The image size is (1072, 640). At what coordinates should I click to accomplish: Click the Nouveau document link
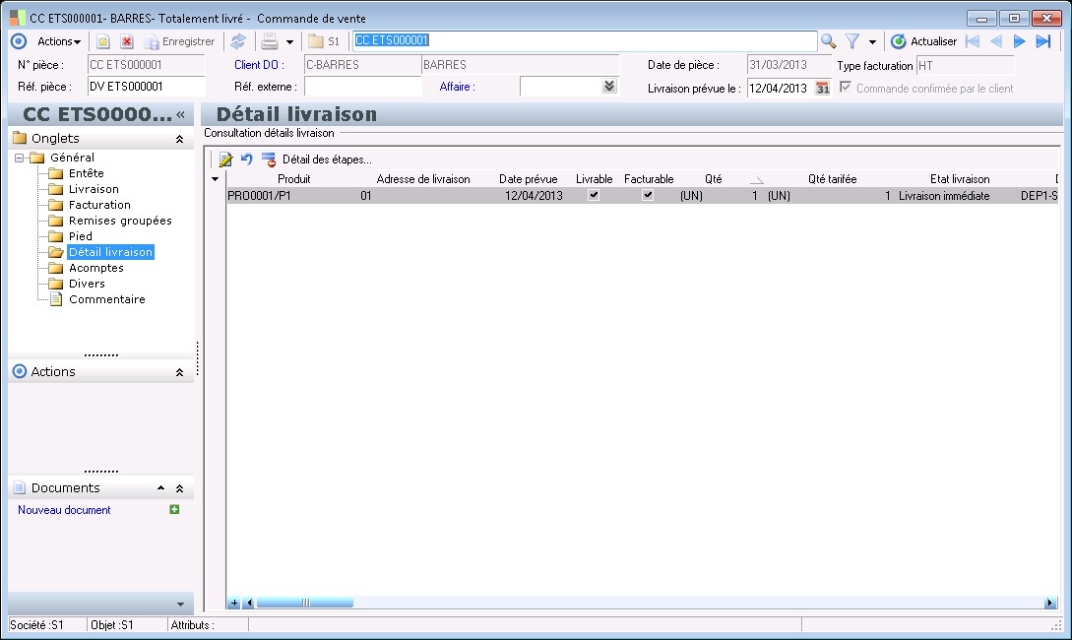pyautogui.click(x=64, y=510)
